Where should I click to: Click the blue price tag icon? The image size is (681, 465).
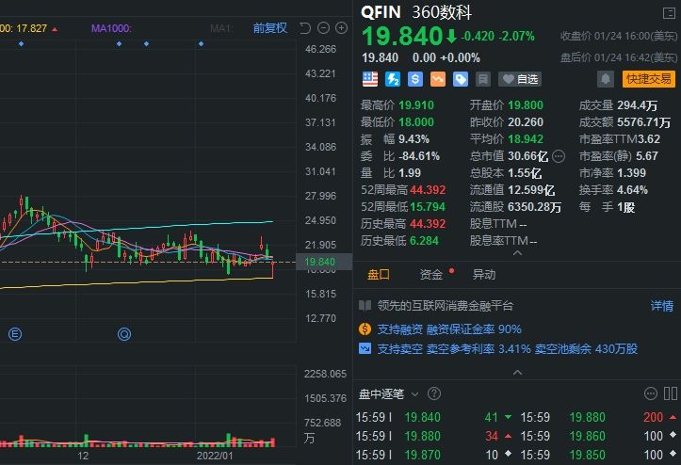coord(460,79)
